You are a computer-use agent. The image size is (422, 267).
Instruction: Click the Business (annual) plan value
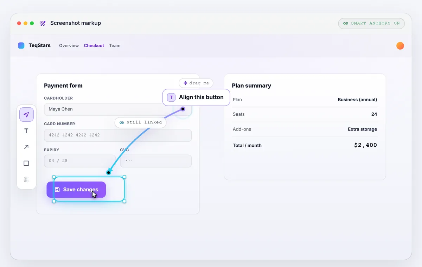(x=357, y=100)
